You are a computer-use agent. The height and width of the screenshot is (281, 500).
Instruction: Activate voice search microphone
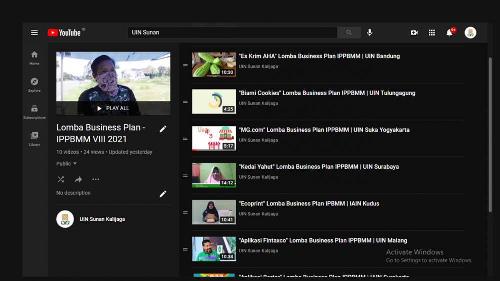pyautogui.click(x=370, y=33)
